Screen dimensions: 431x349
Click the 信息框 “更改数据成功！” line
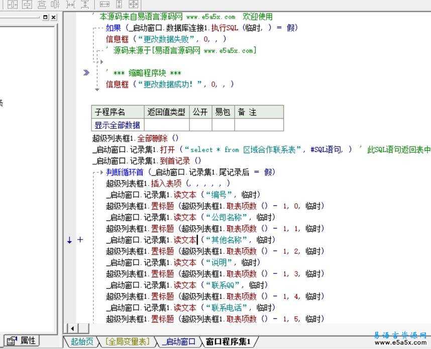(170, 84)
